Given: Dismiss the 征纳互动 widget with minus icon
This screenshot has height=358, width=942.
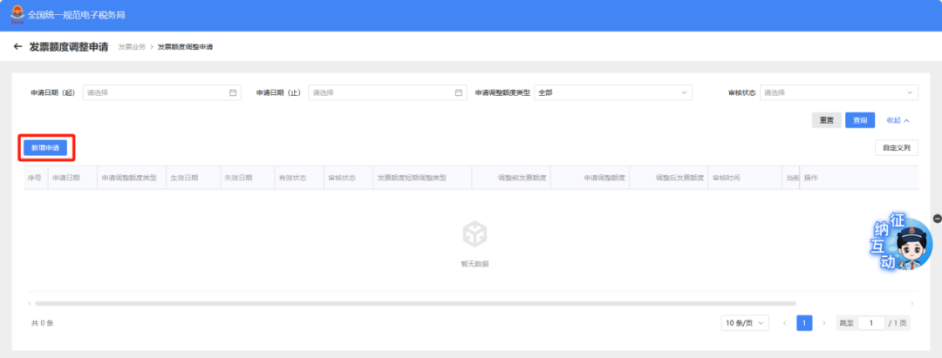Looking at the screenshot, I should (x=937, y=219).
